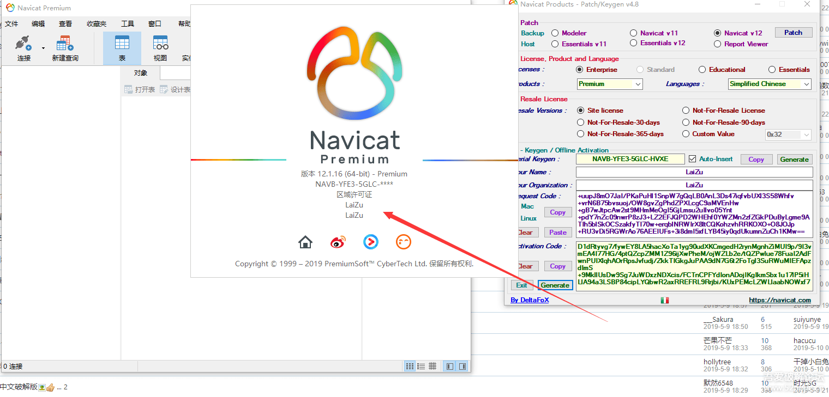Click the large Navicat logo in About dialog
The height and width of the screenshot is (397, 829).
355,73
